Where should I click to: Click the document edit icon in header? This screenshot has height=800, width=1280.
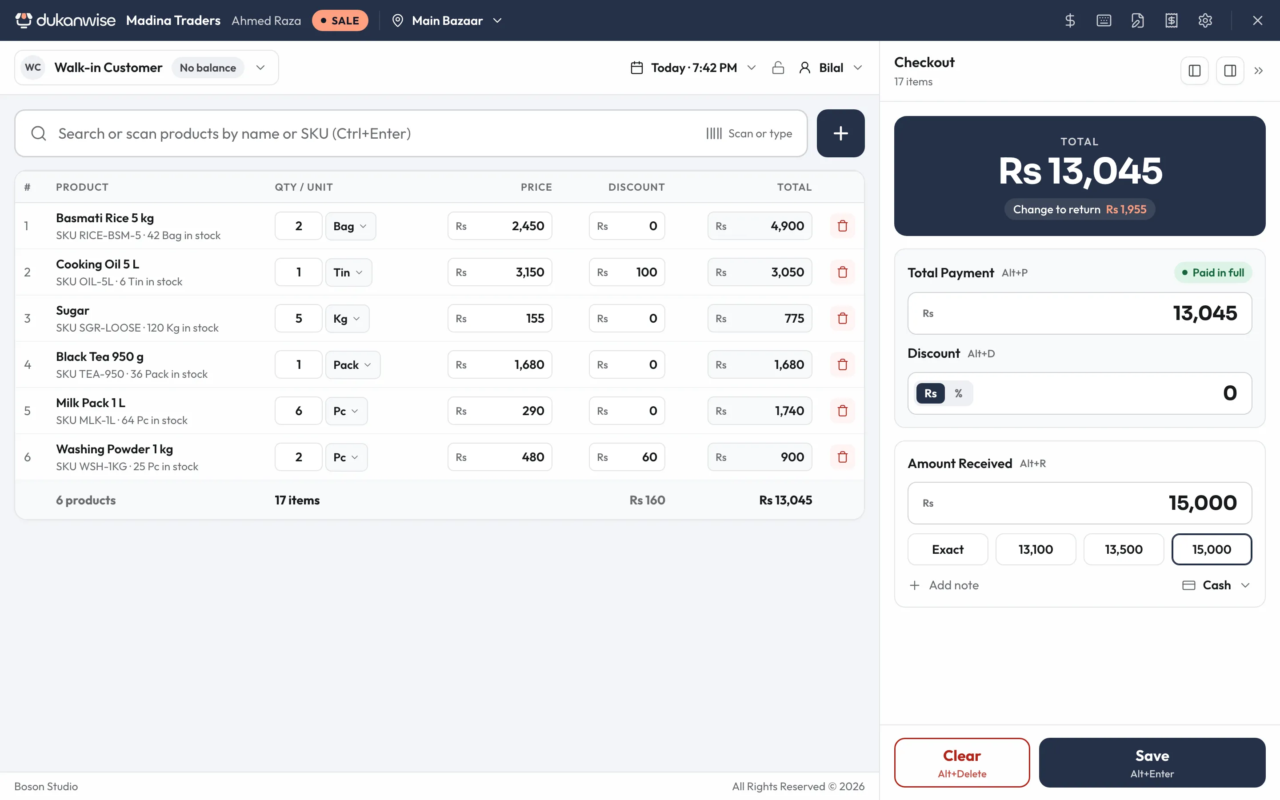1137,20
